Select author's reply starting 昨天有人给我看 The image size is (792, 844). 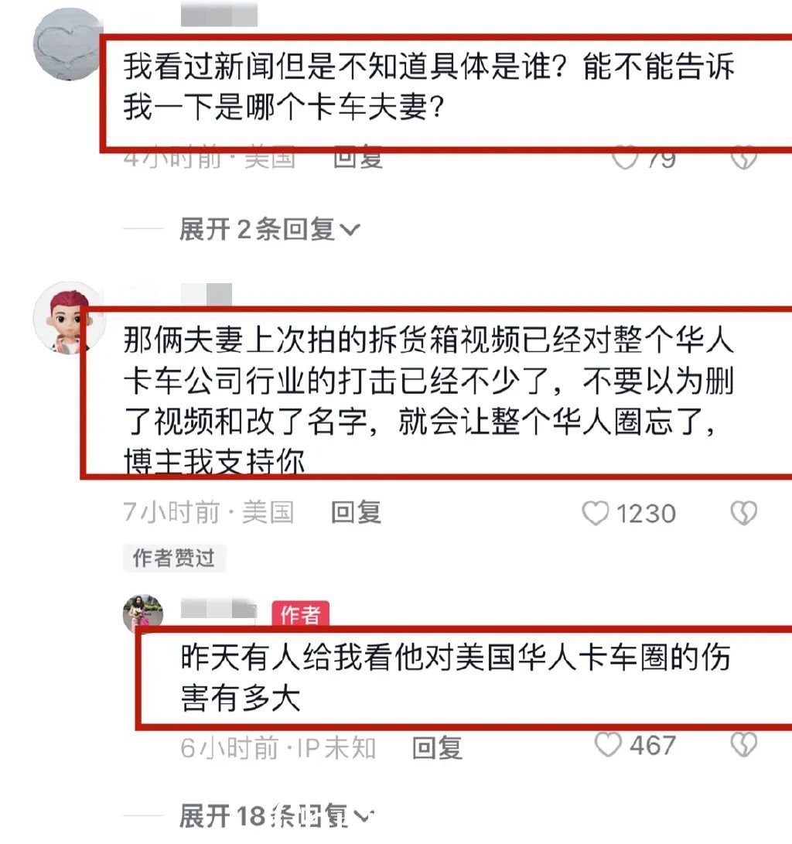point(456,678)
